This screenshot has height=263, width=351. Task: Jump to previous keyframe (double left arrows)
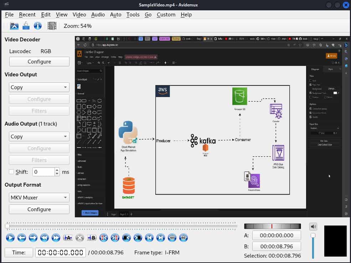click(45, 238)
